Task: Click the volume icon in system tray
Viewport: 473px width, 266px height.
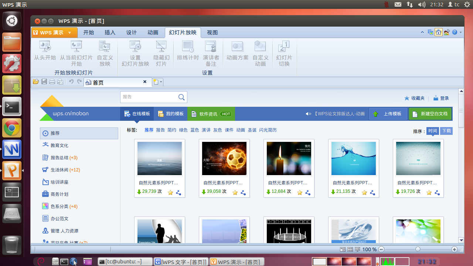Action: pos(422,4)
